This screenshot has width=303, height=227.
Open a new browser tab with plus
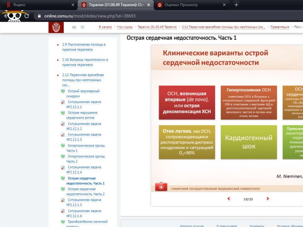(x=236, y=5)
